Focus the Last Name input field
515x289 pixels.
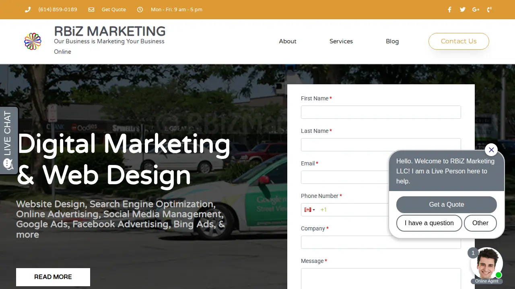381,145
